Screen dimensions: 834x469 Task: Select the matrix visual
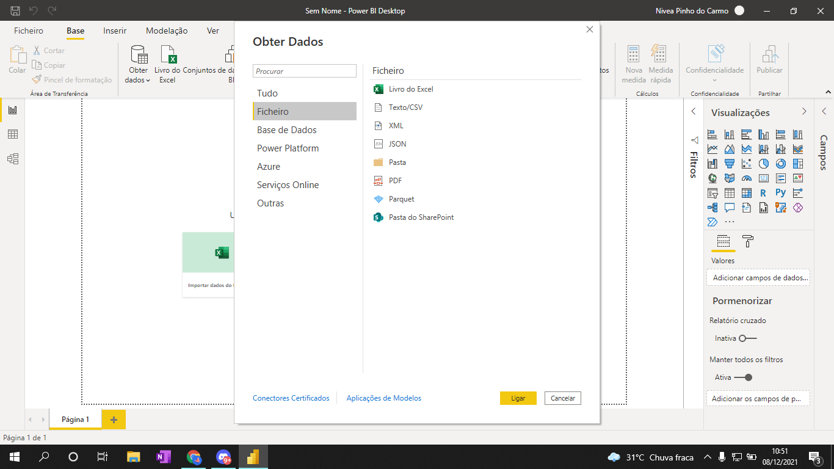point(747,193)
